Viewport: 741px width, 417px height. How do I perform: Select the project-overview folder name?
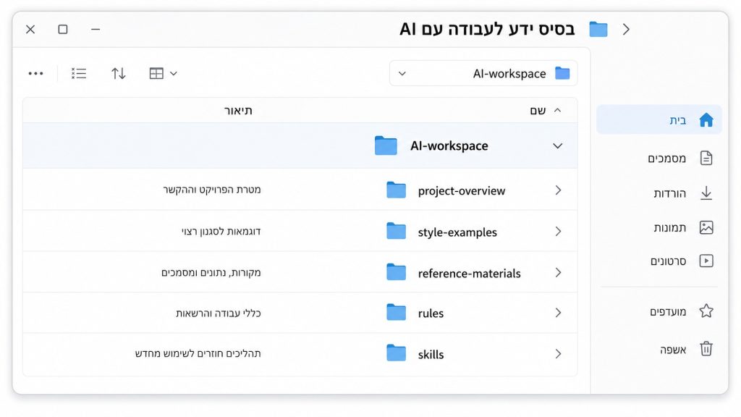coord(462,191)
